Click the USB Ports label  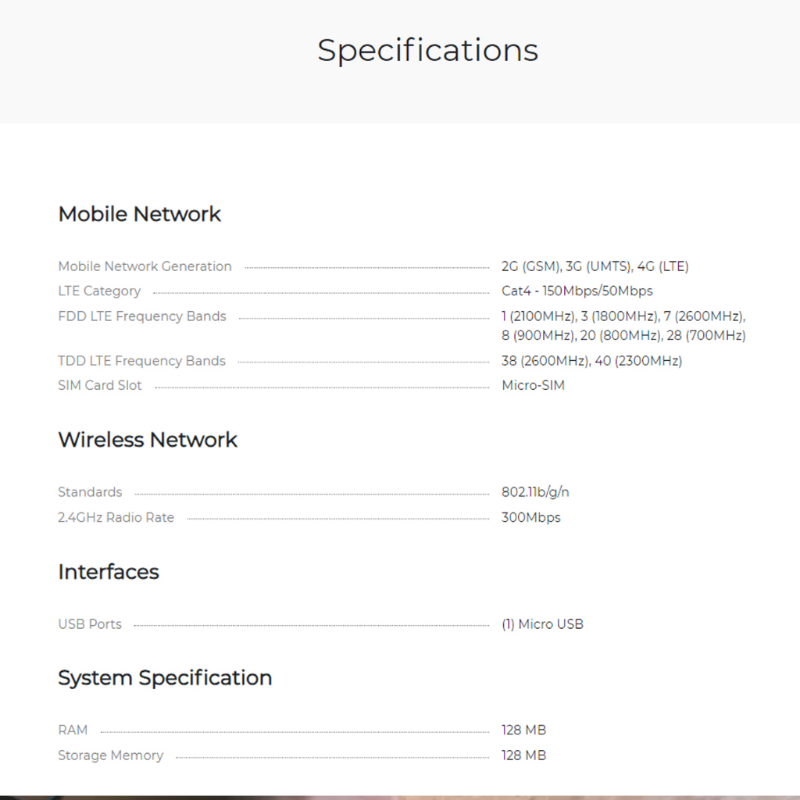tap(90, 624)
